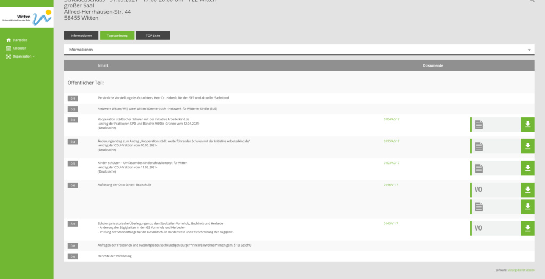Open the 0146/V 17 reference link
This screenshot has height=279, width=545.
(391, 185)
